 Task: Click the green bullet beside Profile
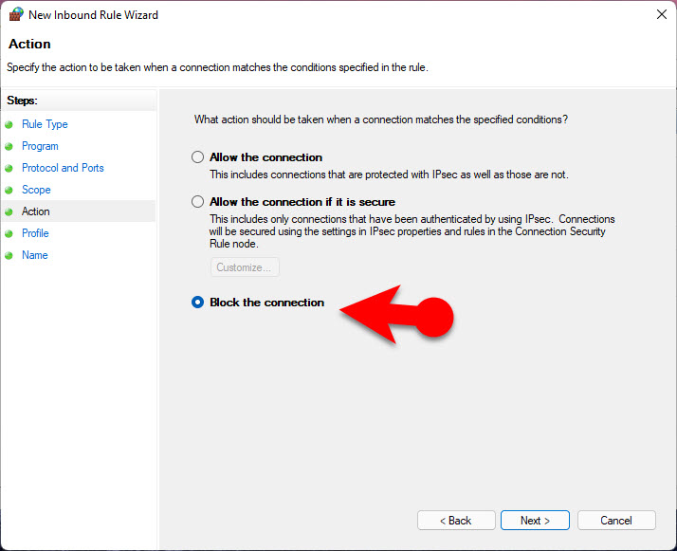[x=9, y=233]
